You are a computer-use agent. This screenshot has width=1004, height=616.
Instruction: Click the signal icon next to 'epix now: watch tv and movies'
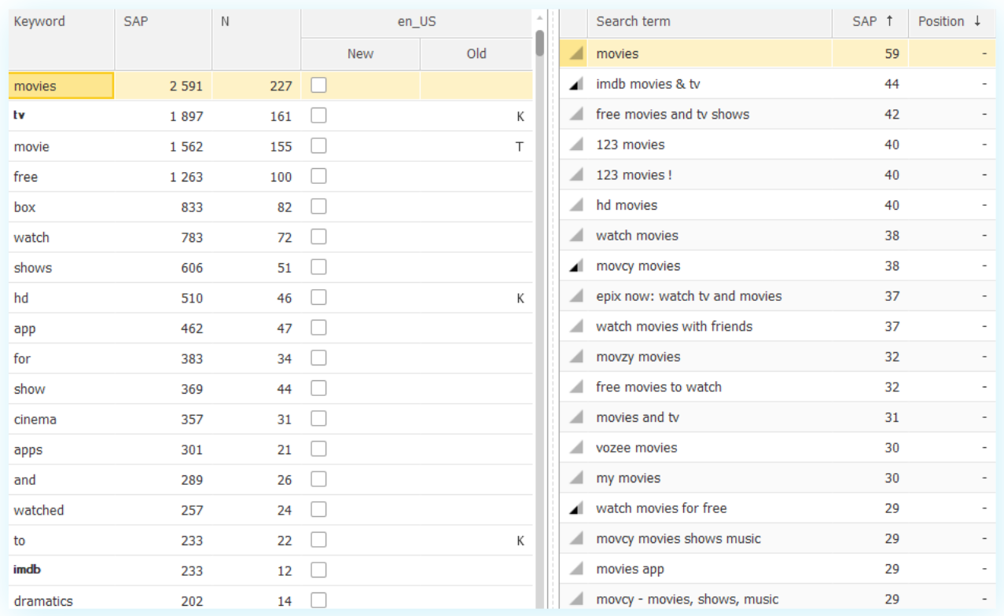point(576,297)
